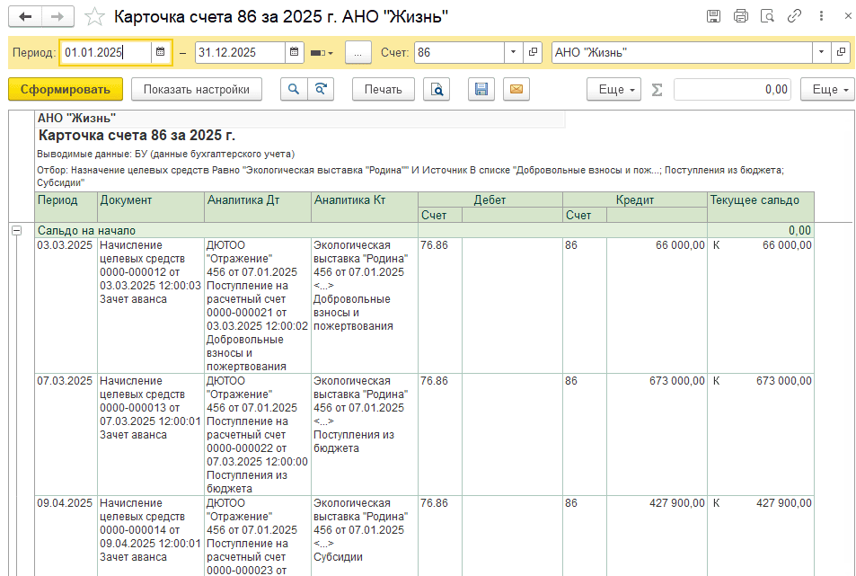Click the ellipsis period selection button
The width and height of the screenshot is (856, 576).
(357, 52)
